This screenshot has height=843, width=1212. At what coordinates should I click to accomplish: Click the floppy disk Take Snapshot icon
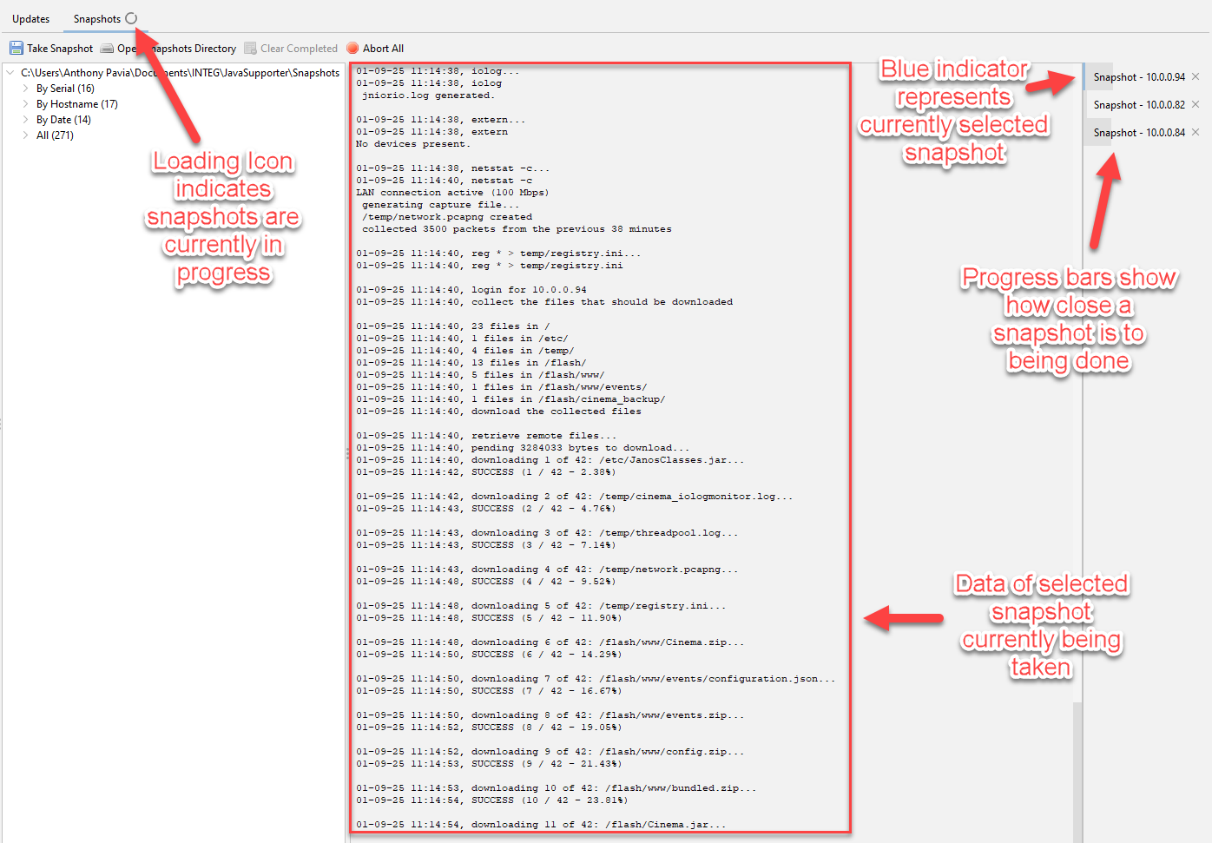pos(16,49)
